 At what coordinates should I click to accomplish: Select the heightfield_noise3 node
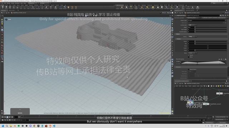(x=206, y=104)
